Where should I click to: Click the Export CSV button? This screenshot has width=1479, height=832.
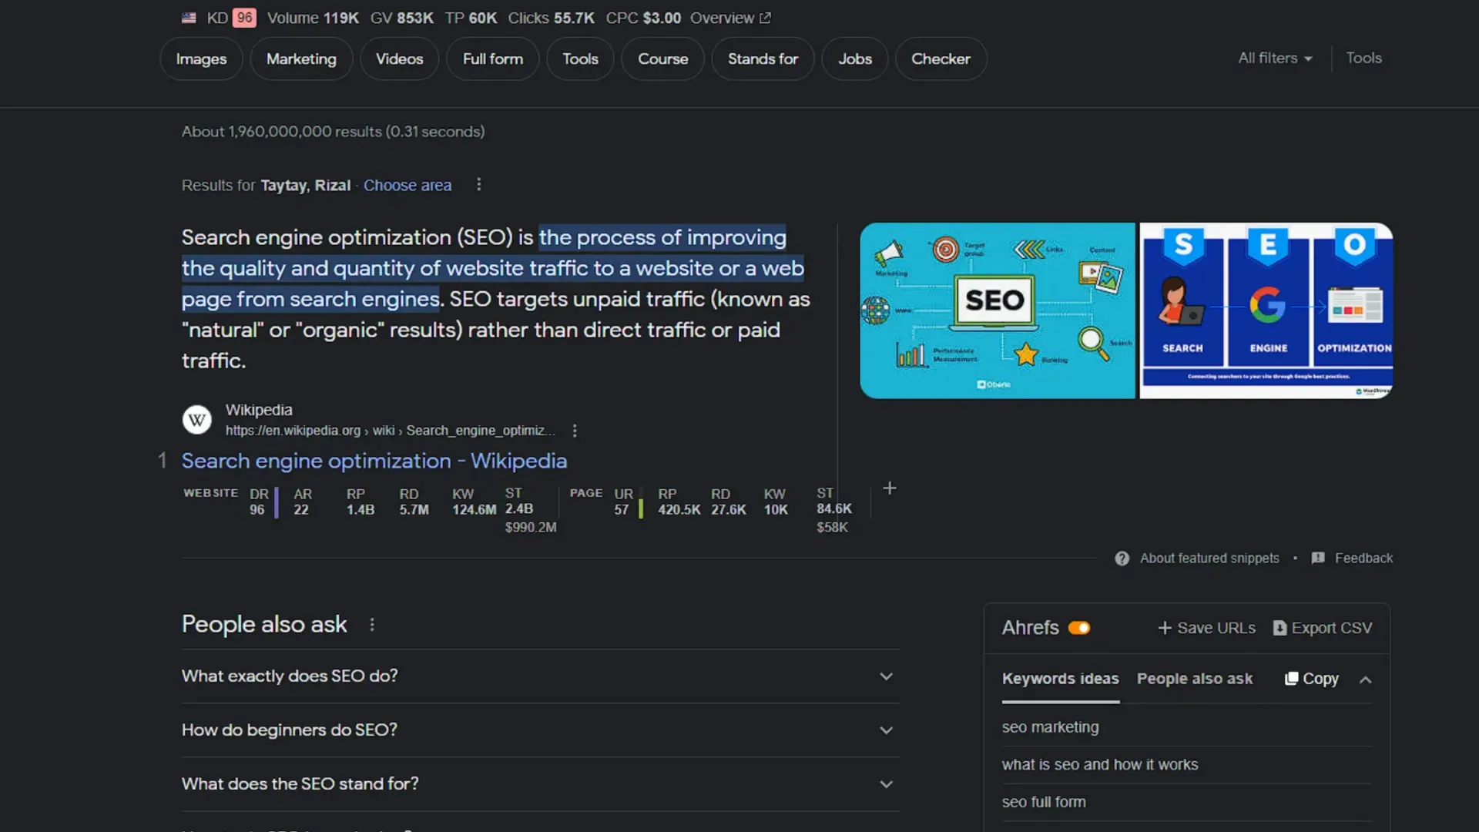1323,629
